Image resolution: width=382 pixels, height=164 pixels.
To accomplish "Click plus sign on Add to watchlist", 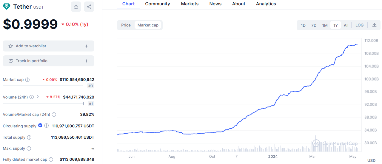I will (x=86, y=46).
